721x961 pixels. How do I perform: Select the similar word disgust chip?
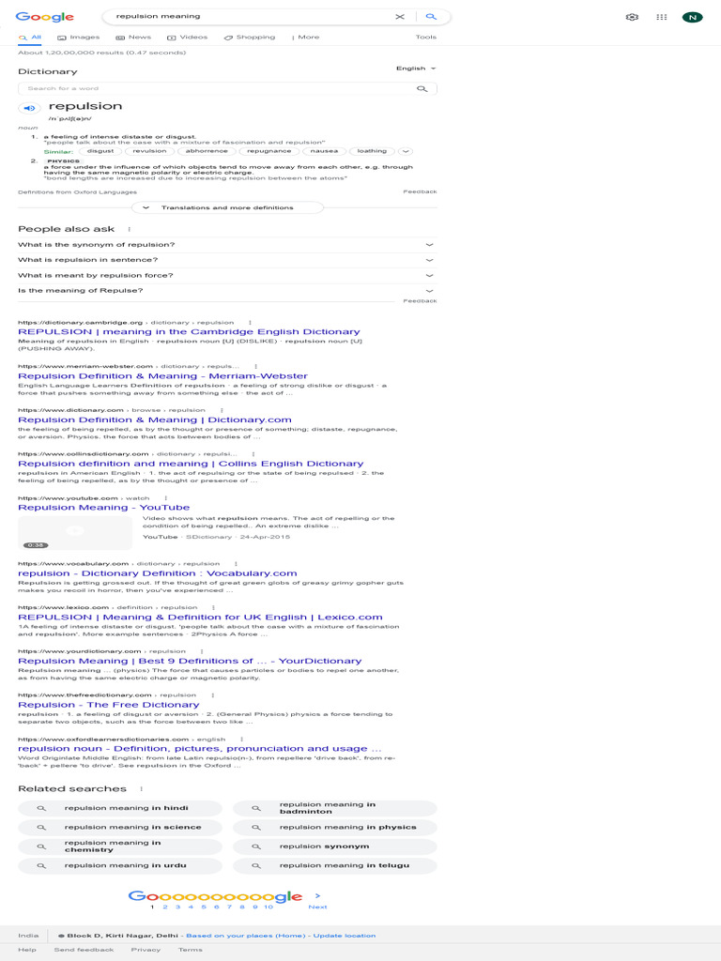[x=100, y=151]
